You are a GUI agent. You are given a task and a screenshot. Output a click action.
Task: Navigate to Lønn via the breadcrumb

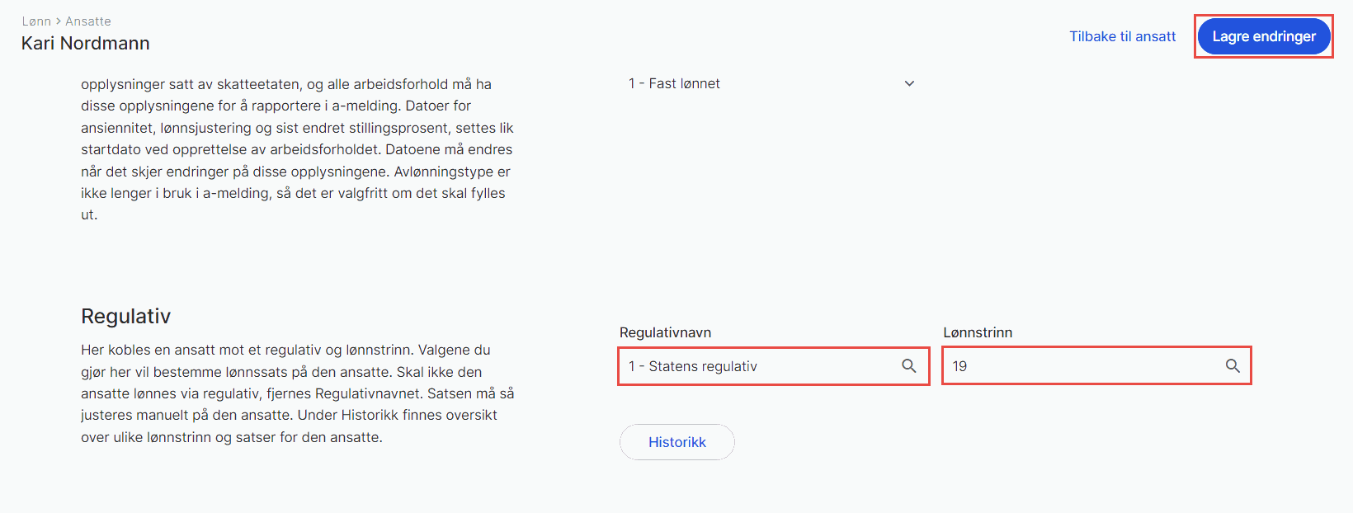click(36, 21)
